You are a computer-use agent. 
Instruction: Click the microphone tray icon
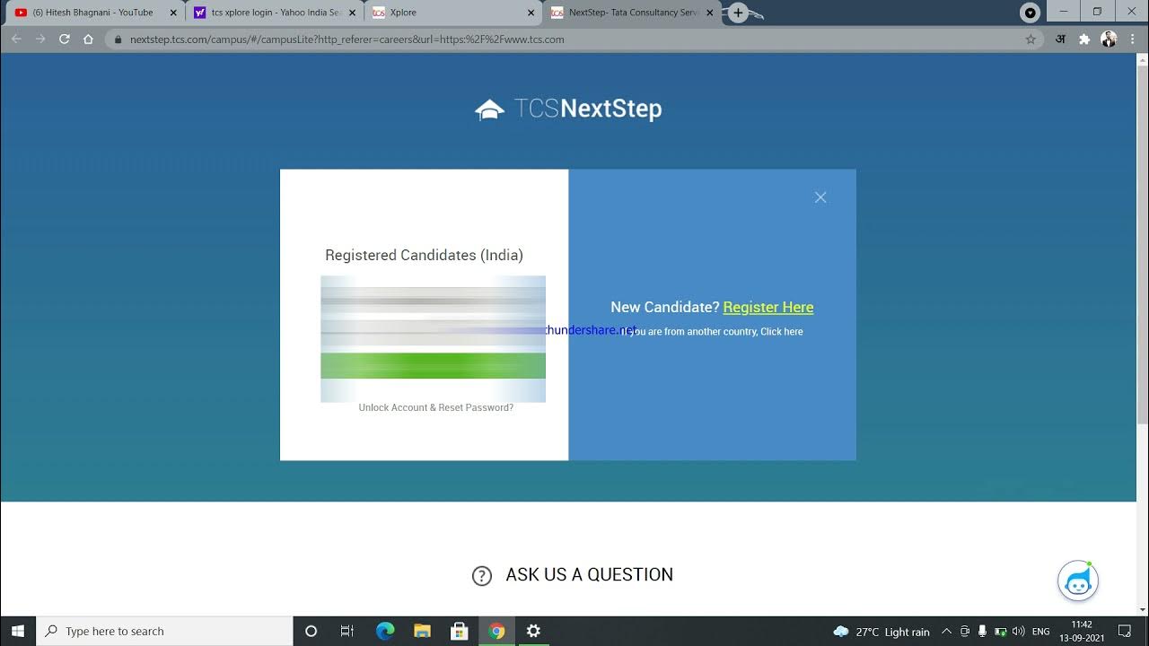(x=983, y=632)
